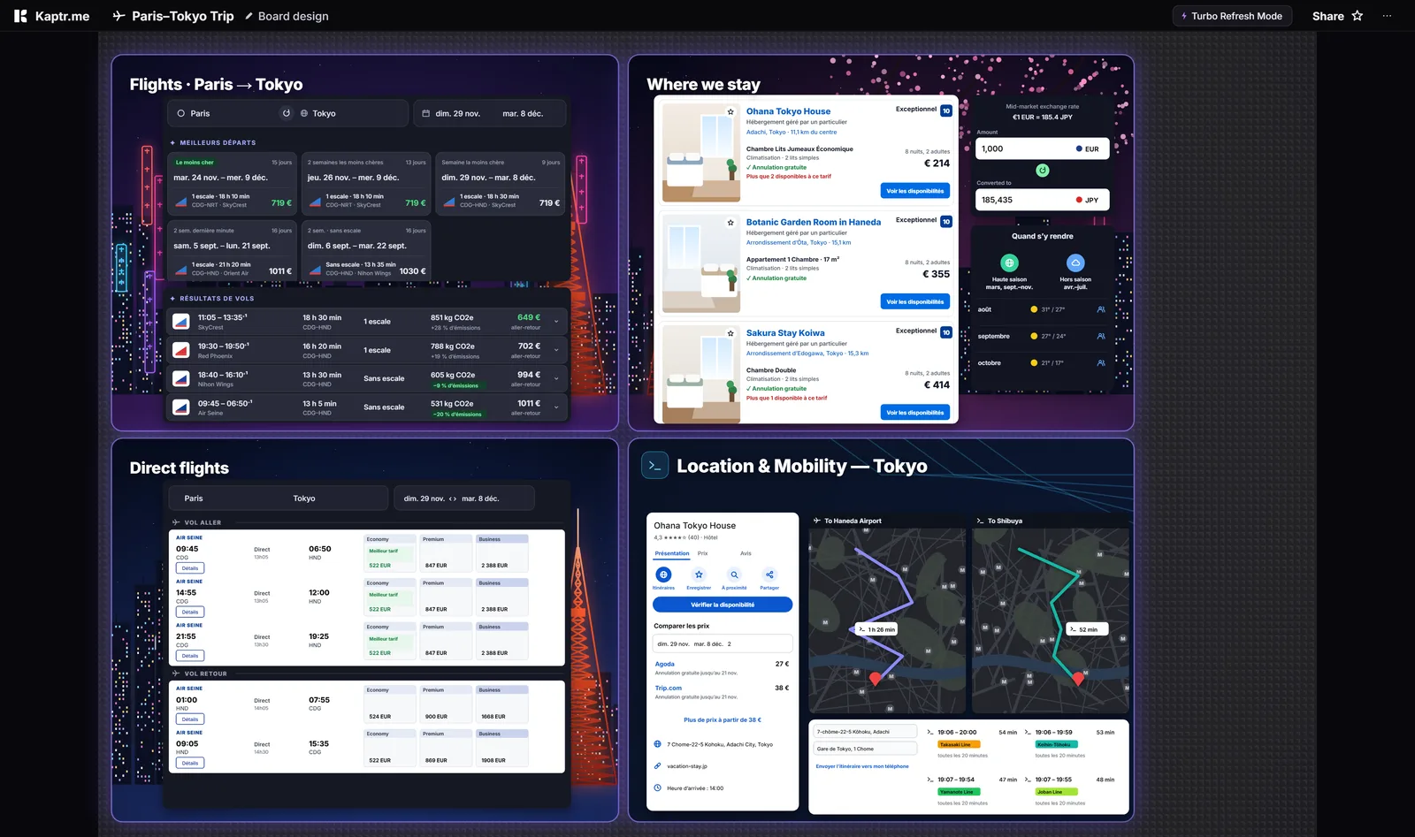1415x837 pixels.
Task: Open the Agoda price link
Action: point(665,664)
